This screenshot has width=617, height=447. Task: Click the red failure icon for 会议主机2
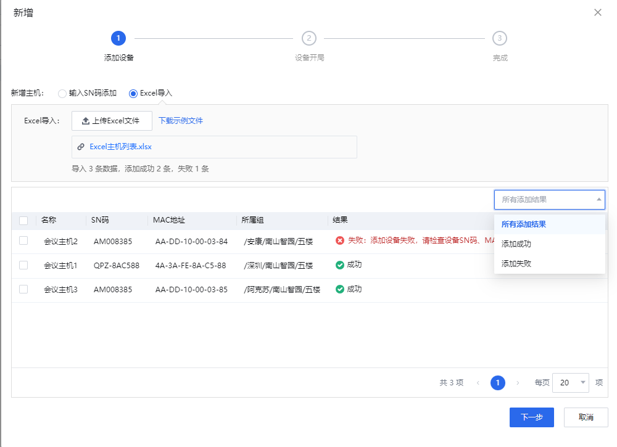[x=340, y=240]
